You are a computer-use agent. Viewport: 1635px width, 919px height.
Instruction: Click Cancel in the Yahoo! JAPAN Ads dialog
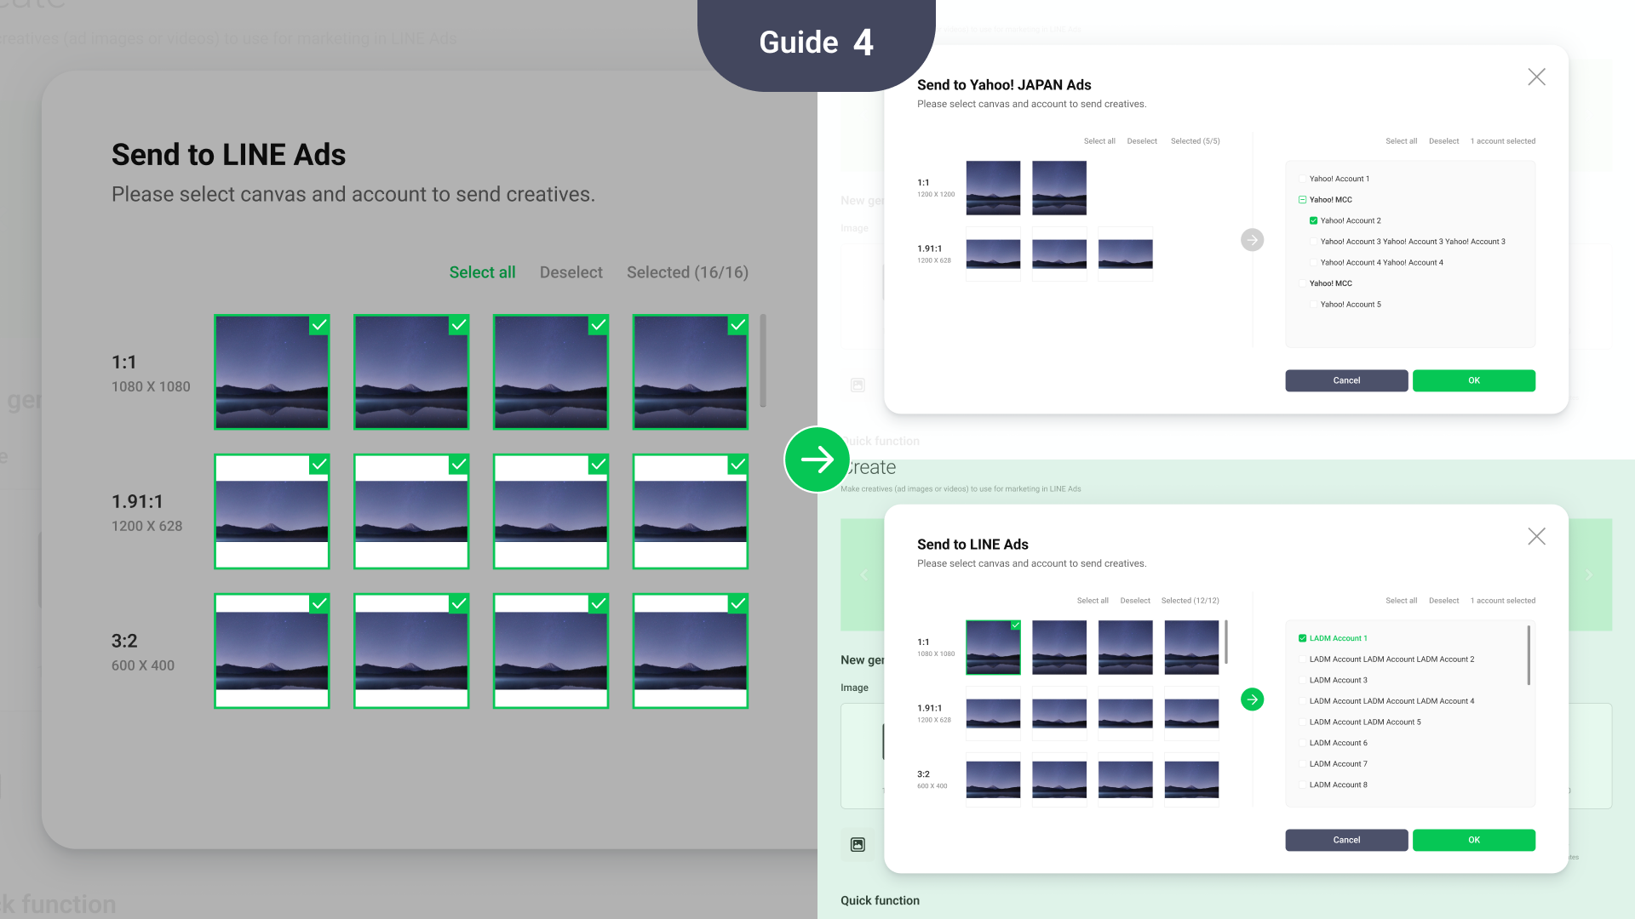point(1346,380)
